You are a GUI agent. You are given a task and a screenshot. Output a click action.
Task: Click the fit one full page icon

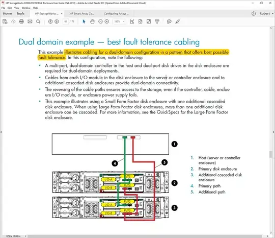[x=141, y=21]
